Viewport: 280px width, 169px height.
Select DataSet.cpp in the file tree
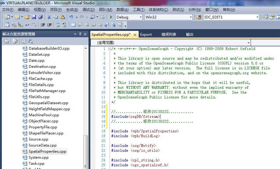click(x=39, y=55)
